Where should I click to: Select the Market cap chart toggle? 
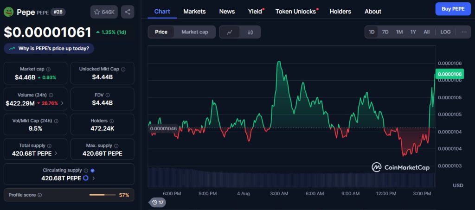tap(195, 32)
